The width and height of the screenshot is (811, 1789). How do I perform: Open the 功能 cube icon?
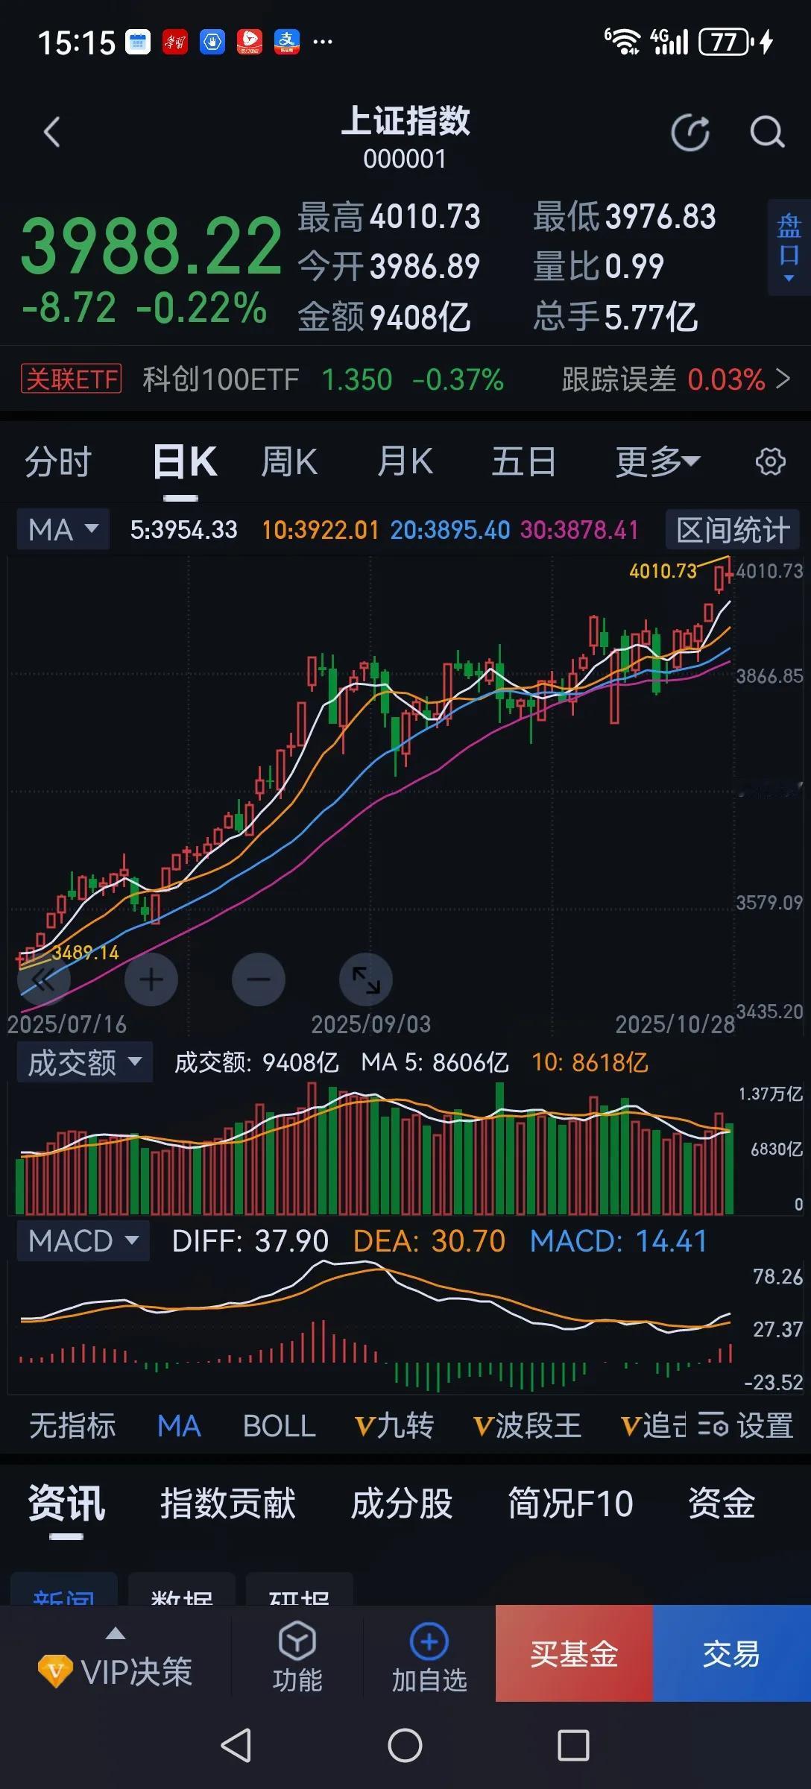click(x=297, y=1641)
